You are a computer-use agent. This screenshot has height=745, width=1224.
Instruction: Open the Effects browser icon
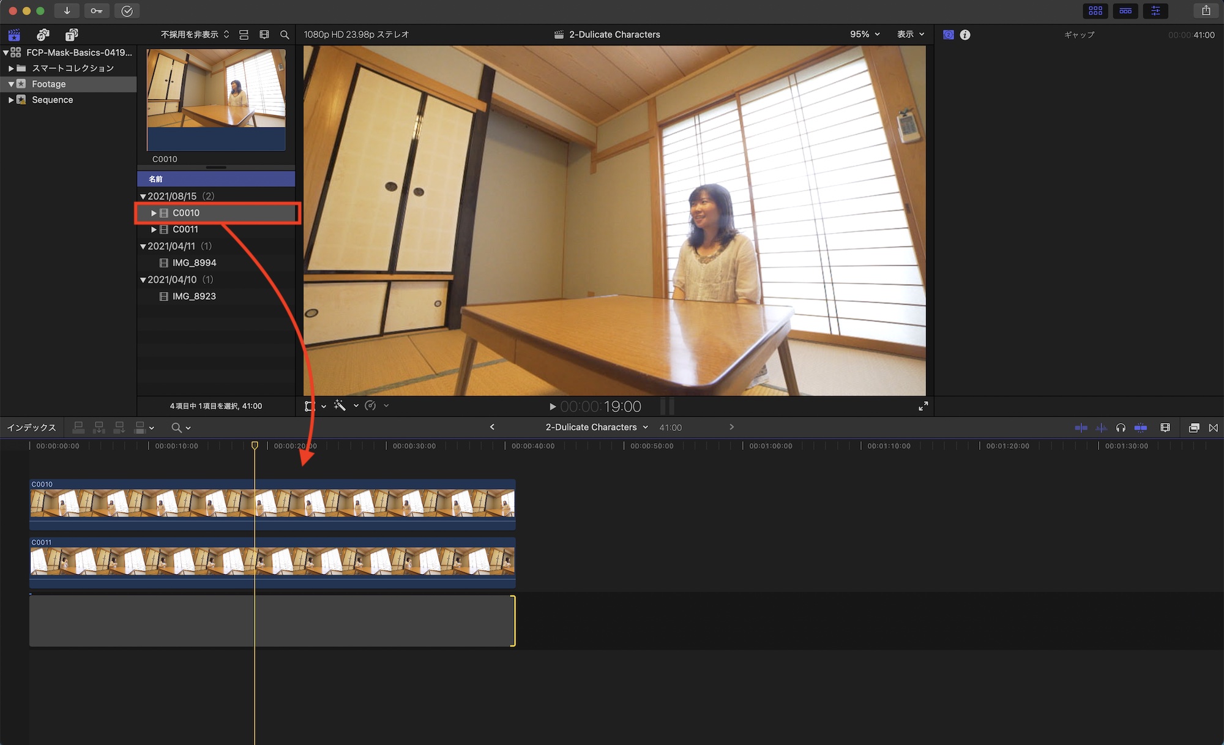point(1193,428)
